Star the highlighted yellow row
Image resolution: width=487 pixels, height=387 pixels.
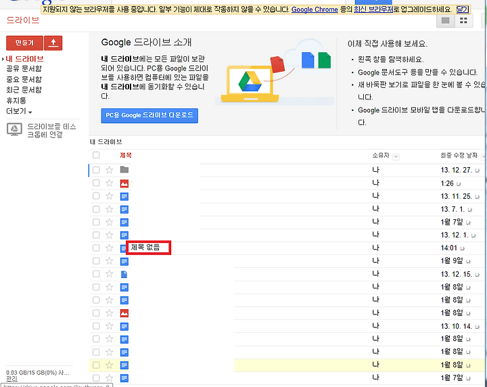click(x=109, y=365)
